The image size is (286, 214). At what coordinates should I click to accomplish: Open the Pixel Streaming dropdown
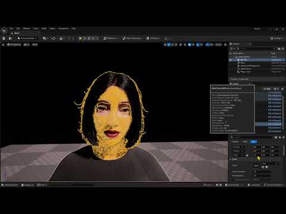[x=132, y=39]
